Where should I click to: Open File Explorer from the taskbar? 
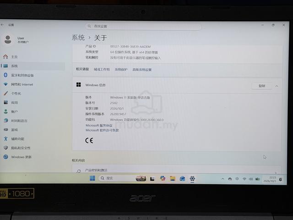173,179
